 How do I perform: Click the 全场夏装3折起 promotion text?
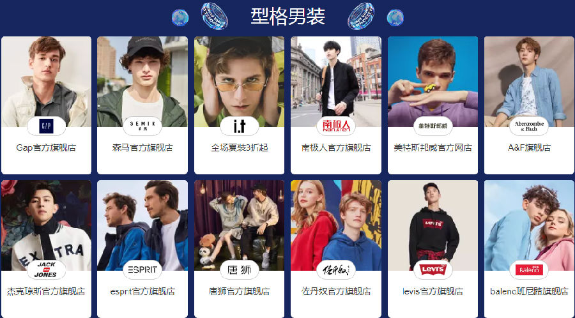click(240, 148)
